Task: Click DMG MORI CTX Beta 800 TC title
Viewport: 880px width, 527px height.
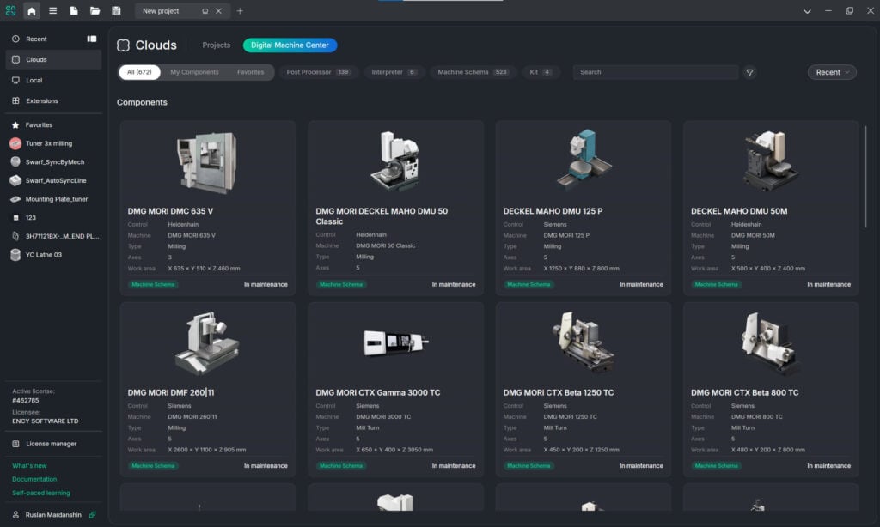Action: tap(744, 392)
